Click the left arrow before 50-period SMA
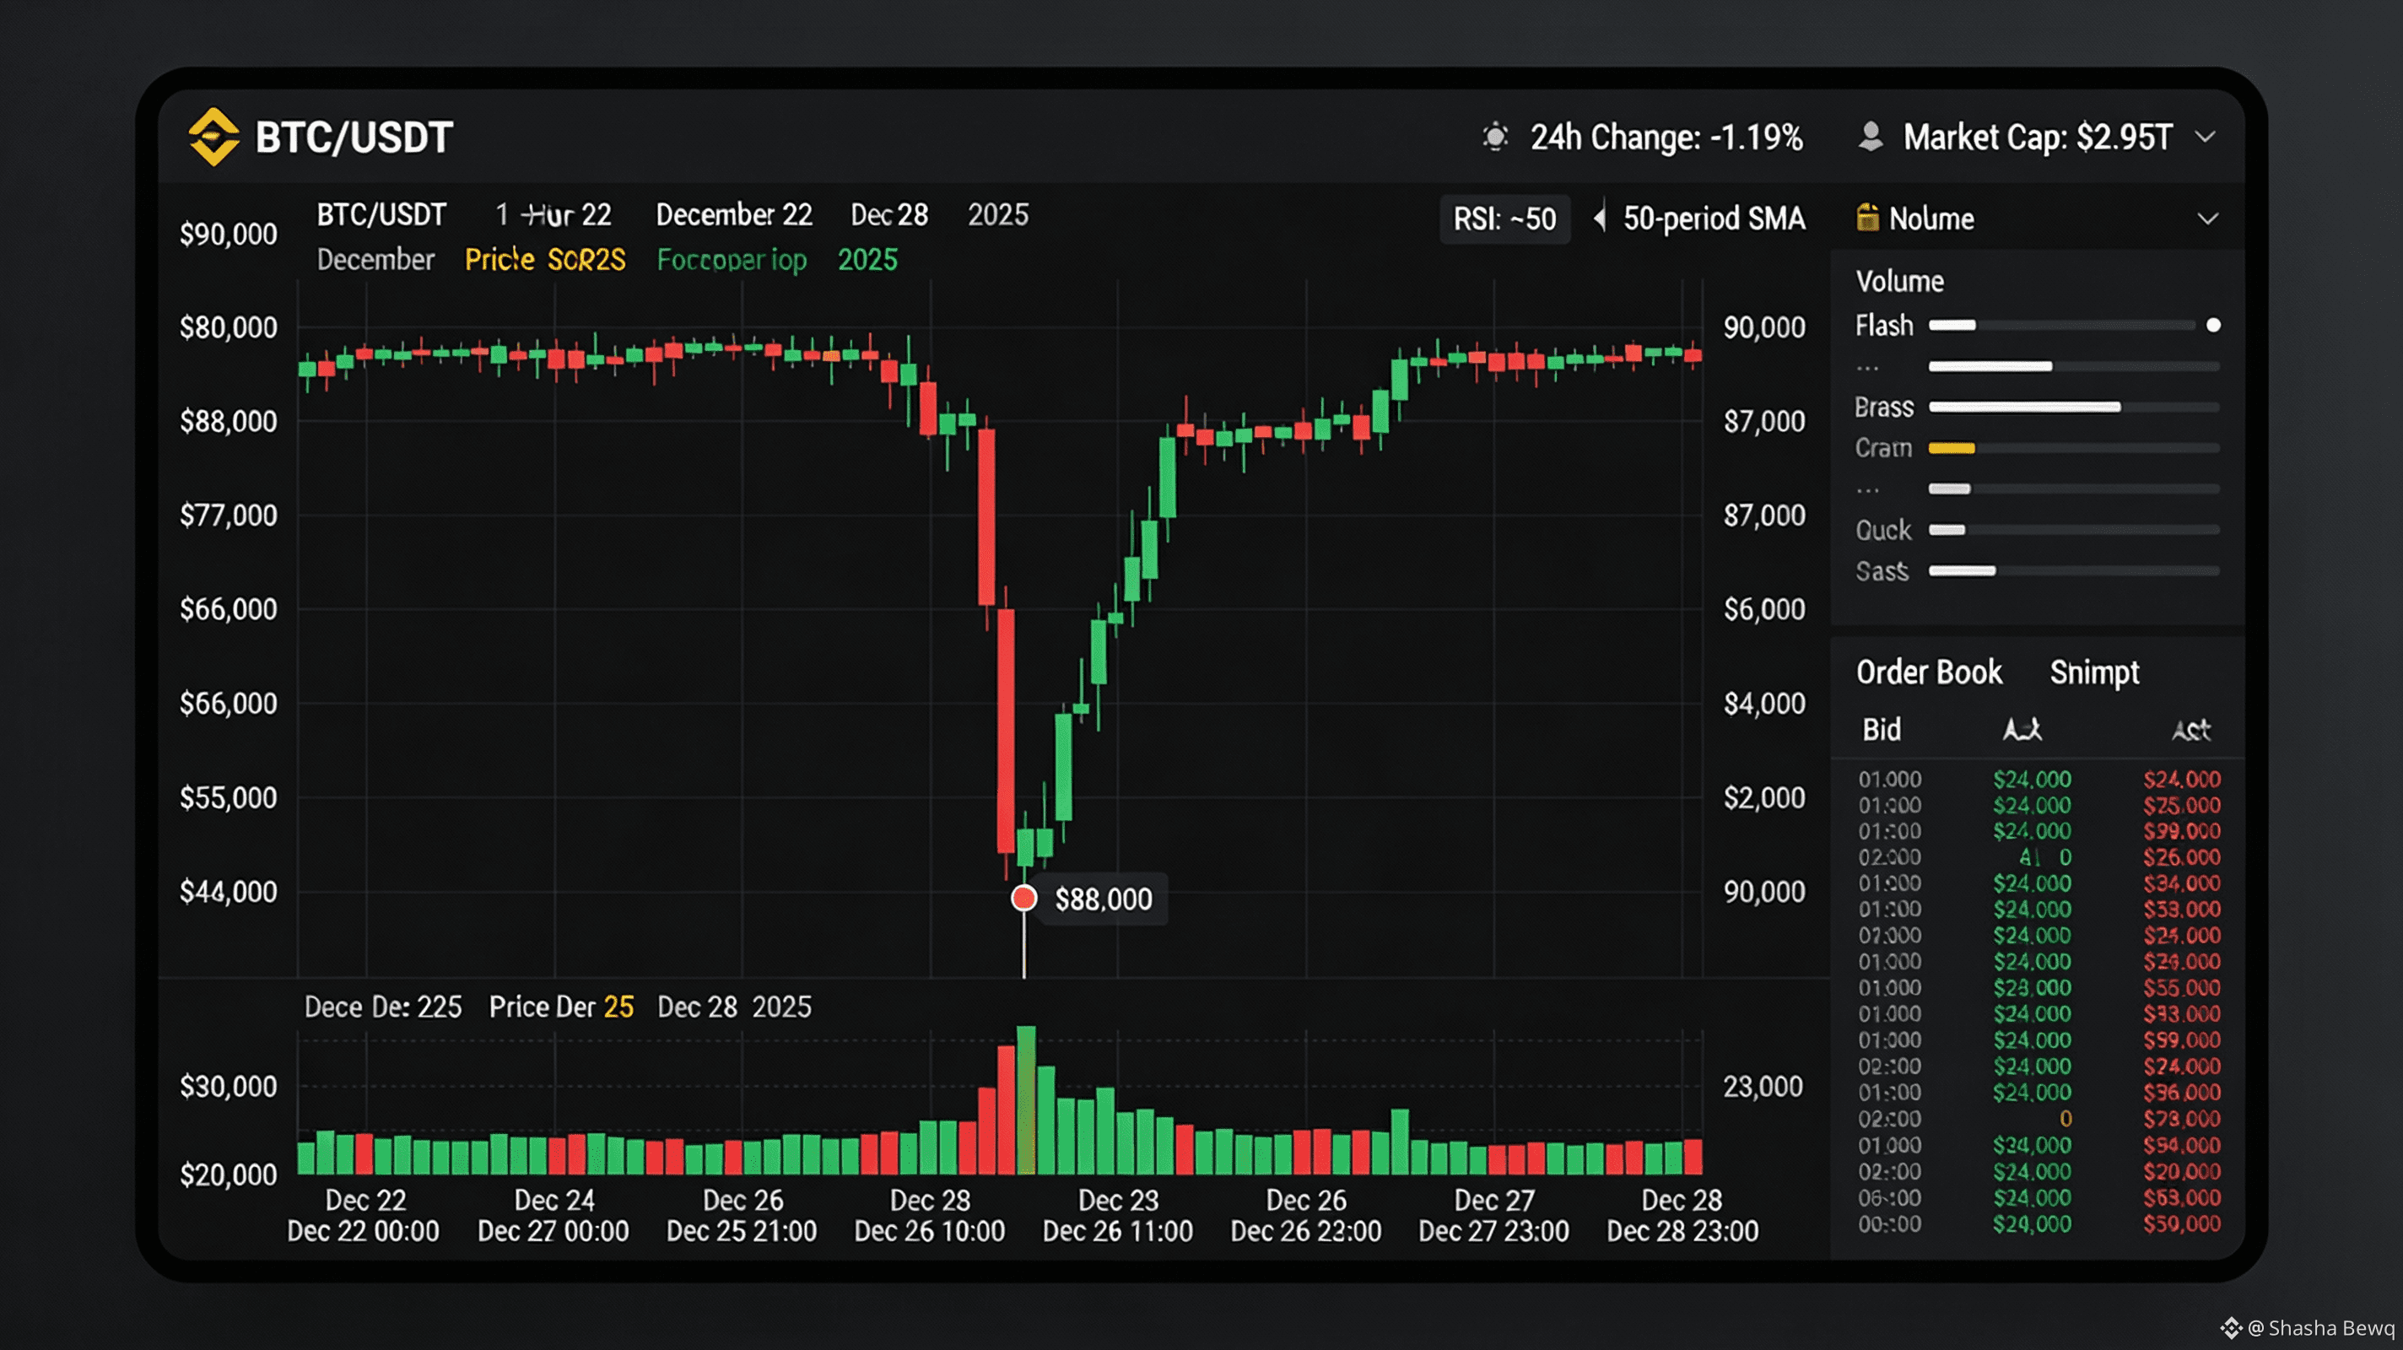Image resolution: width=2403 pixels, height=1350 pixels. [x=1600, y=219]
